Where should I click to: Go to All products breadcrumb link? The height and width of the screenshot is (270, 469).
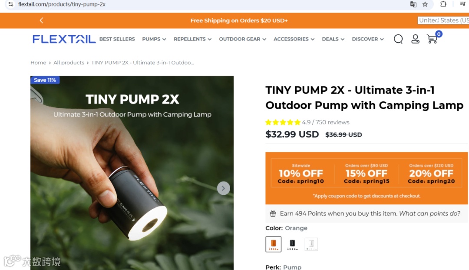tap(69, 63)
